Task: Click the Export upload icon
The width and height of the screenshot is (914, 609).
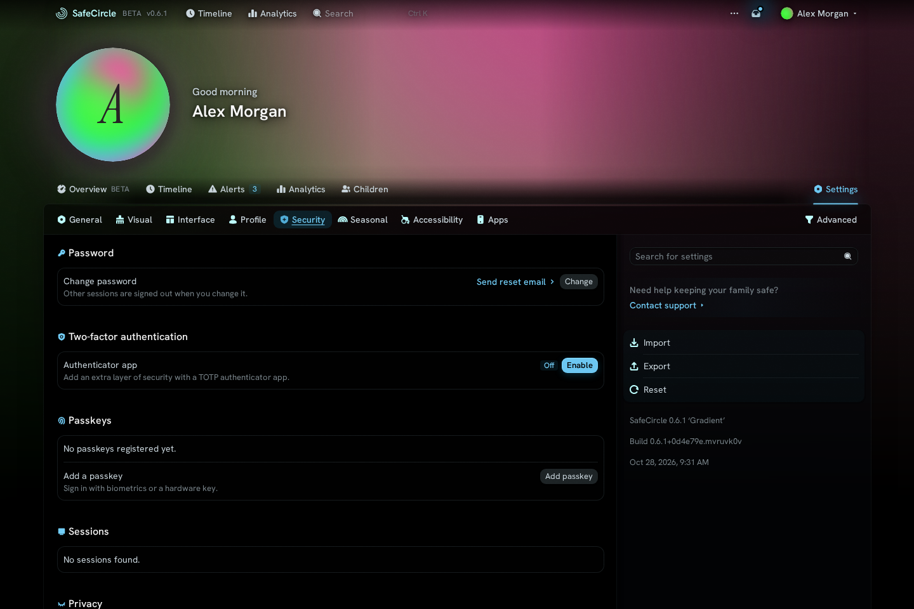Action: tap(634, 366)
